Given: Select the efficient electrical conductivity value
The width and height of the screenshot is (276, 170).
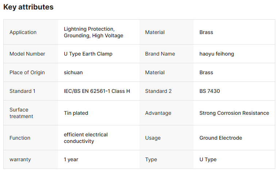Looking at the screenshot, I should pyautogui.click(x=86, y=138).
